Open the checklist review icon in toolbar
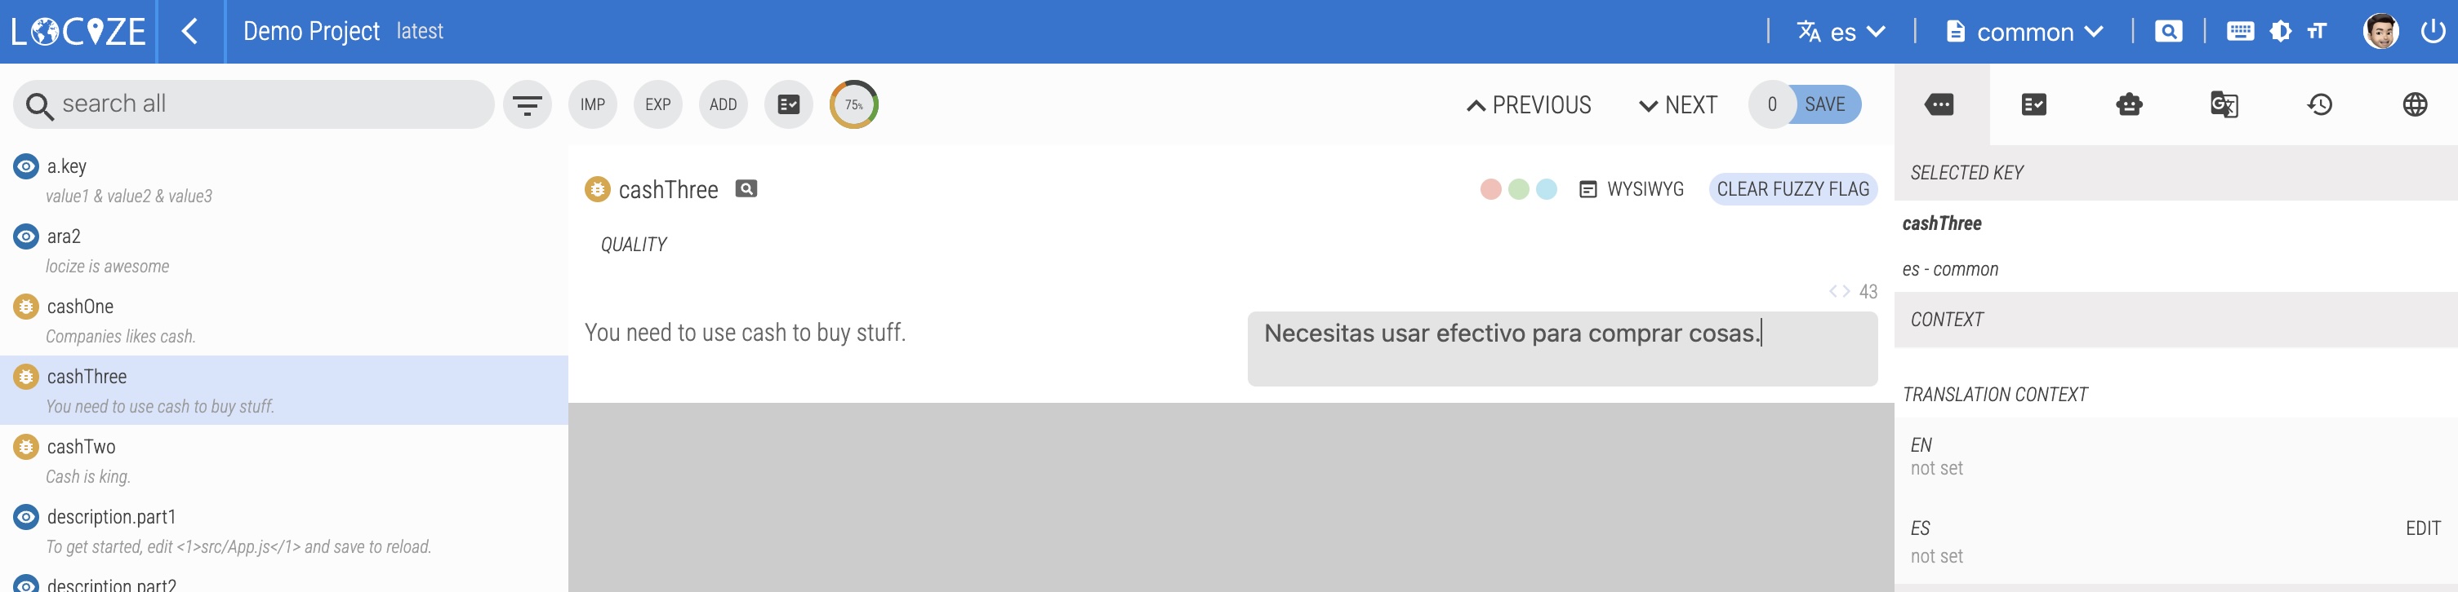This screenshot has height=592, width=2458. 788,105
